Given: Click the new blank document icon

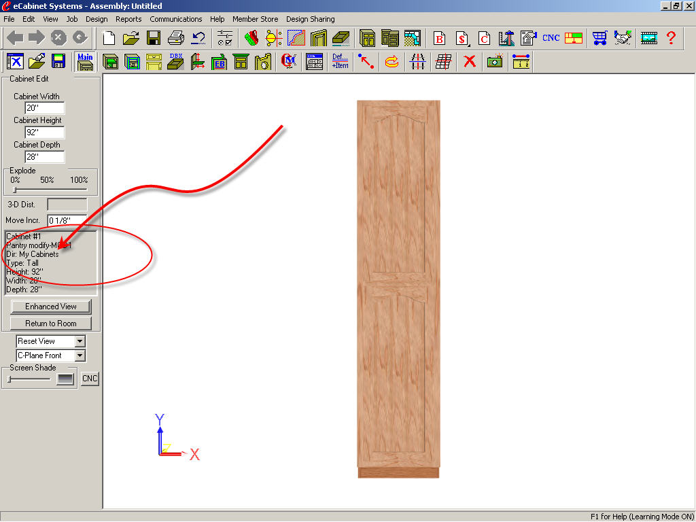Looking at the screenshot, I should pyautogui.click(x=109, y=38).
